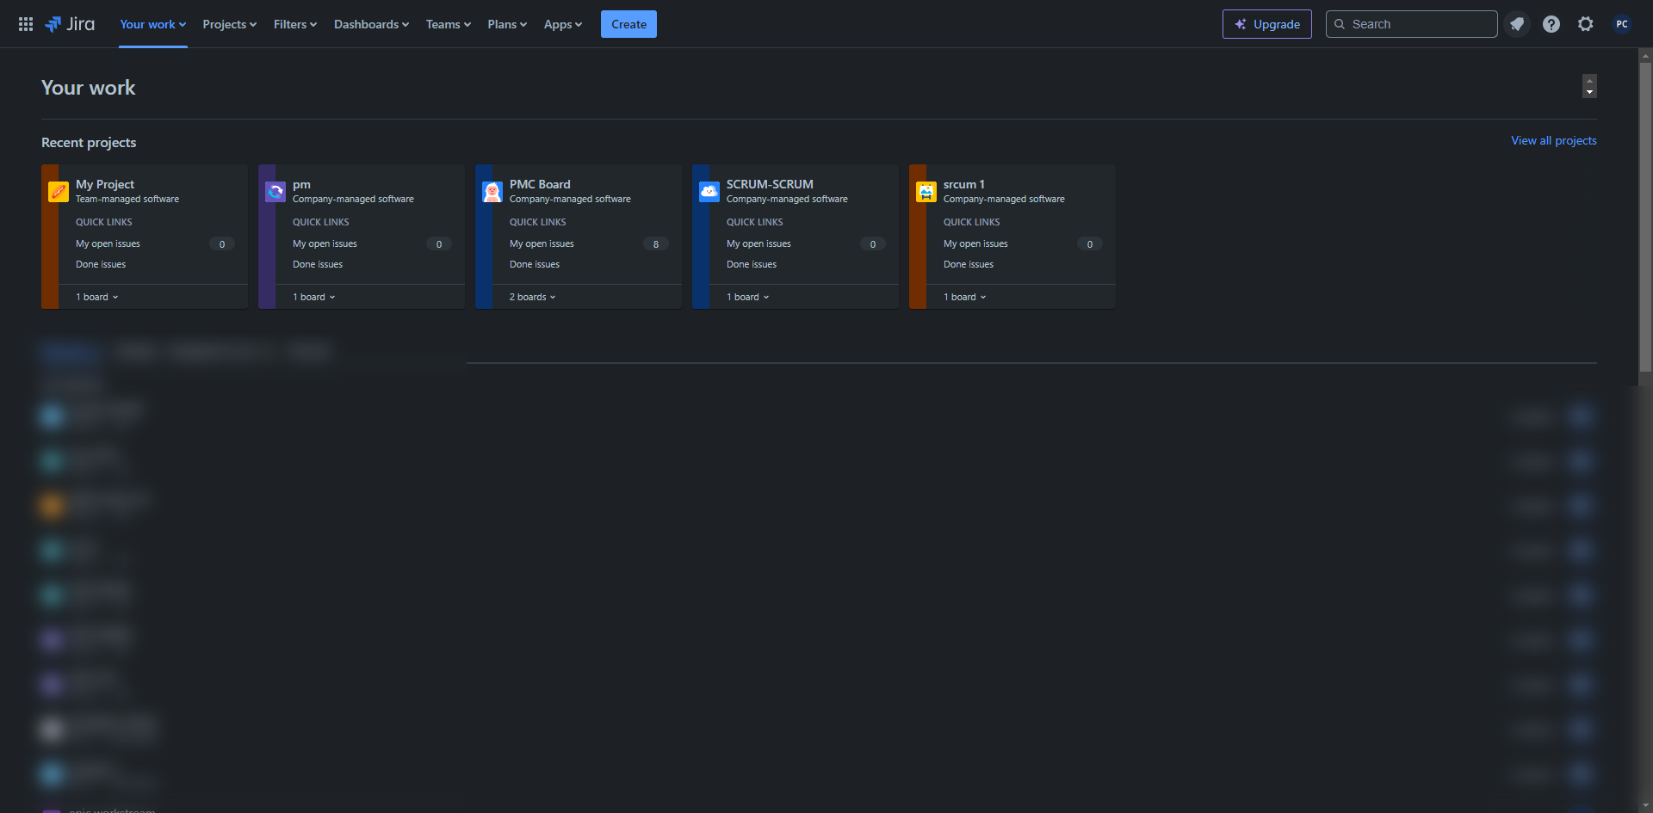The image size is (1653, 813).
Task: Click the Jira logo
Action: coord(70,24)
